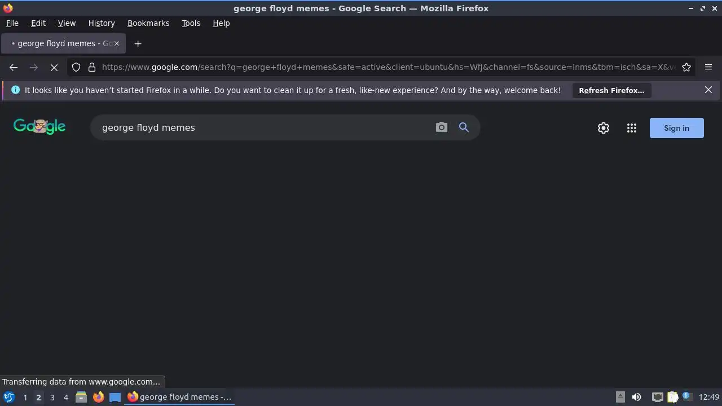Image resolution: width=722 pixels, height=406 pixels.
Task: Bookmark this page with the star
Action: tap(686, 67)
